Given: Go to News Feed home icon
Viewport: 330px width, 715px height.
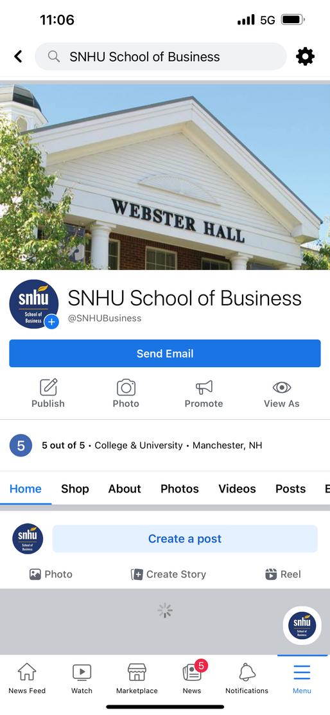Looking at the screenshot, I should tap(27, 678).
